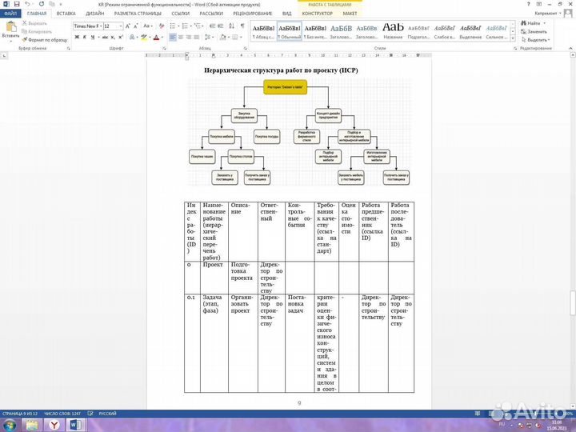Open the font name dropdown Times New Roman

click(87, 26)
